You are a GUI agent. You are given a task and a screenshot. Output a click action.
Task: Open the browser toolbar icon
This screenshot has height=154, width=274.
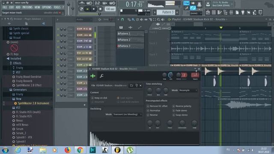click(x=225, y=12)
